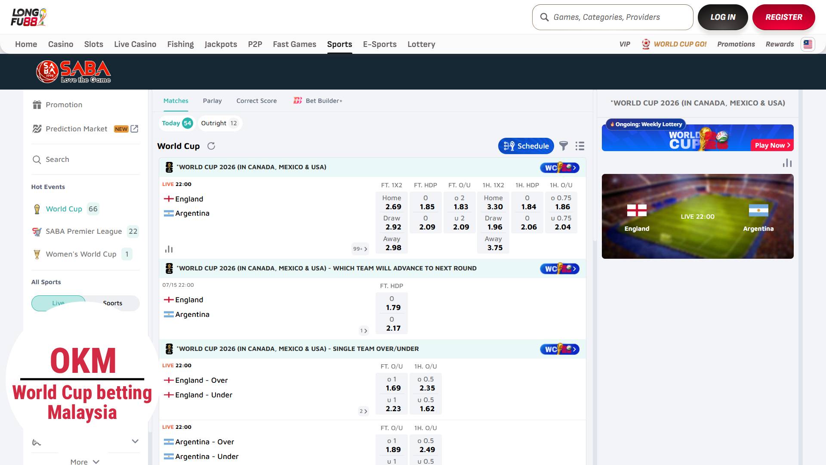Select England Over 1 at 1.69

pyautogui.click(x=392, y=384)
